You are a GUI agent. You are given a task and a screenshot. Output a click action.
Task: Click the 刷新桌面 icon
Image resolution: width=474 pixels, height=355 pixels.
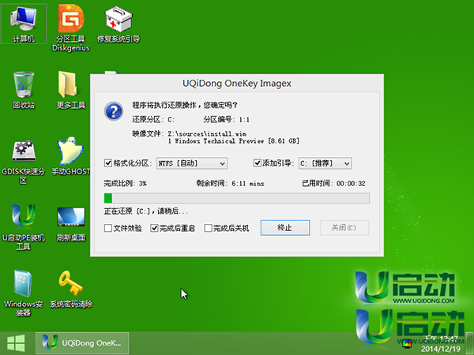71,224
